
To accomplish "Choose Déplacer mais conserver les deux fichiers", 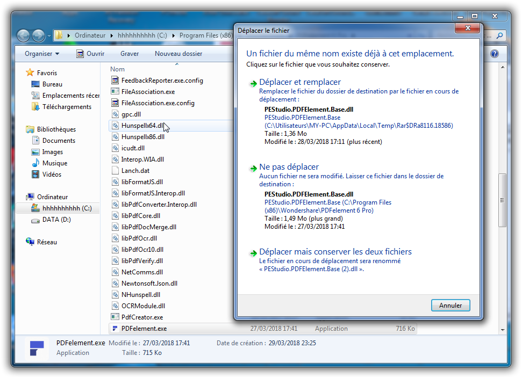I will coord(335,252).
